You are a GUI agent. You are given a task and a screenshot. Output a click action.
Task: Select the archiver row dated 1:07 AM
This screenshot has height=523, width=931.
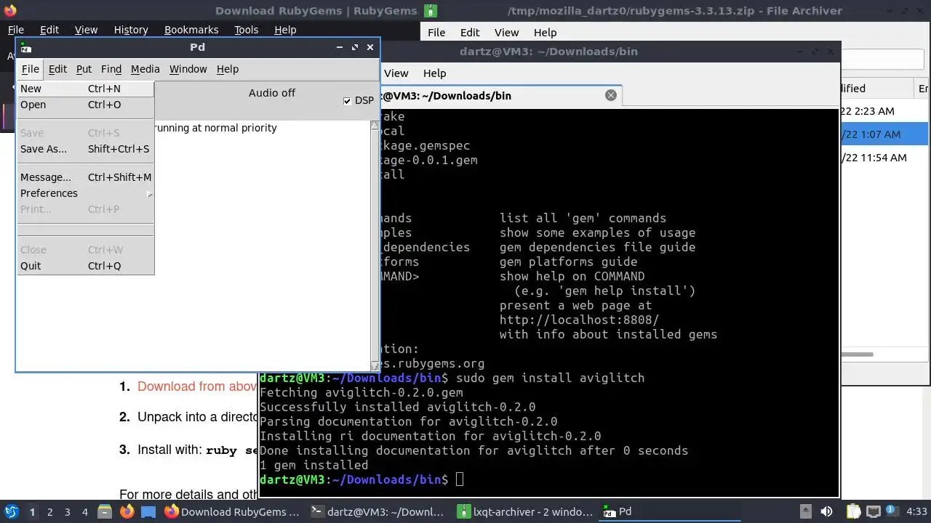[x=885, y=134]
